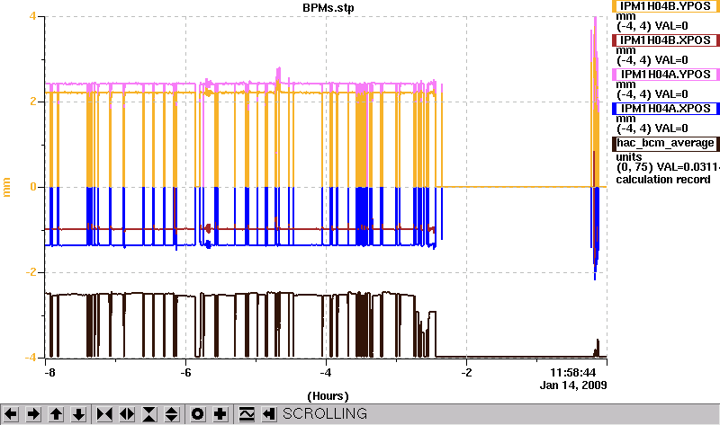Click the vertical zoom-in hourglass icon
The height and width of the screenshot is (425, 720).
point(149,414)
